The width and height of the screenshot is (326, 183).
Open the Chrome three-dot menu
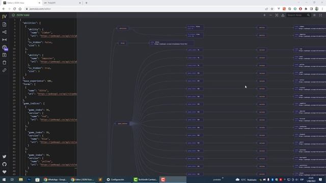click(322, 9)
